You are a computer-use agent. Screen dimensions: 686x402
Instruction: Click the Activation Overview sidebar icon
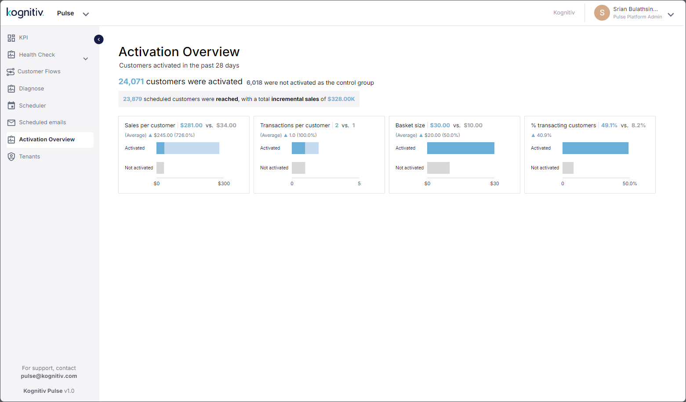11,140
